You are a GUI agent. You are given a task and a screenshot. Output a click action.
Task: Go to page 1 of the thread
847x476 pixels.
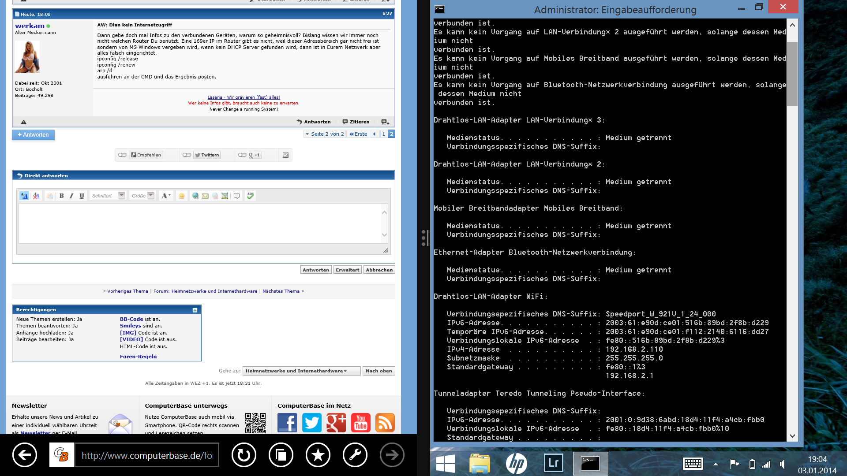(383, 134)
